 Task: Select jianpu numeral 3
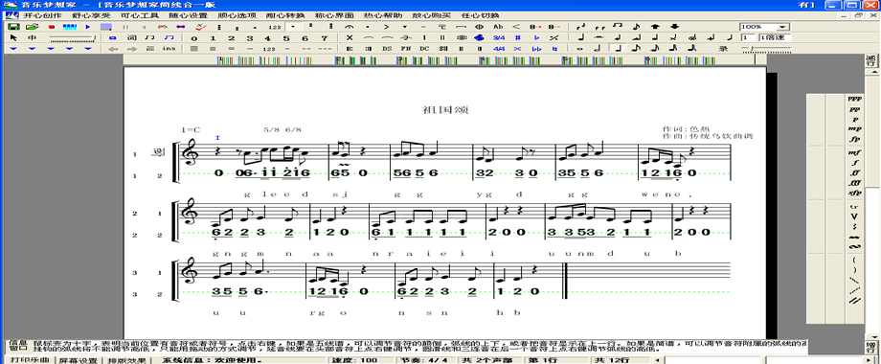pyautogui.click(x=250, y=38)
